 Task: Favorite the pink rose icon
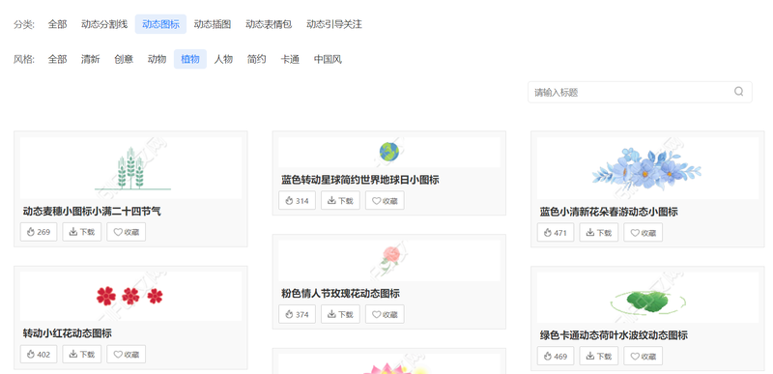coord(385,314)
